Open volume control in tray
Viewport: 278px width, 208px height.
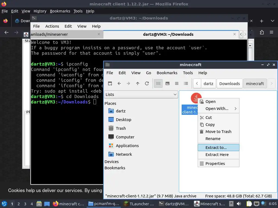(x=239, y=204)
